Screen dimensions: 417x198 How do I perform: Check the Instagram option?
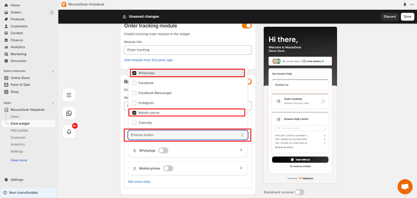pos(134,103)
